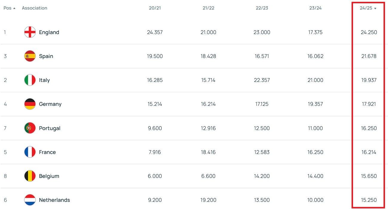Click the Spain flag icon
Screen dimensions: 388x209
pyautogui.click(x=30, y=56)
